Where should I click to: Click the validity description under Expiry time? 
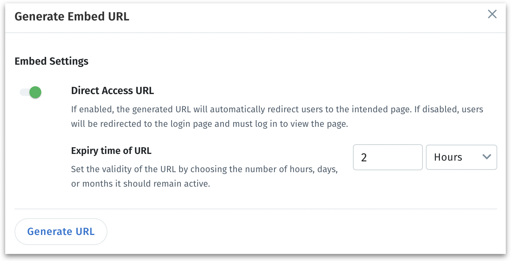pos(204,177)
